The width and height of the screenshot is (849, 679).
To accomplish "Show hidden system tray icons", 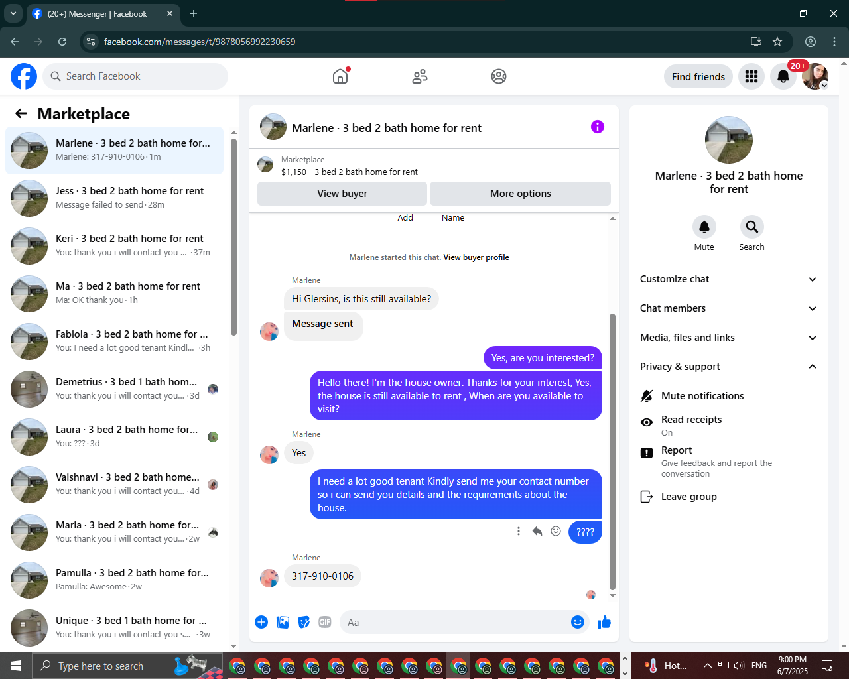I will point(707,666).
